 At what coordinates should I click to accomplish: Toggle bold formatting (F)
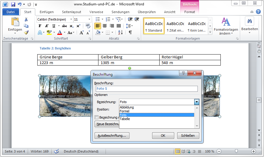40,26
